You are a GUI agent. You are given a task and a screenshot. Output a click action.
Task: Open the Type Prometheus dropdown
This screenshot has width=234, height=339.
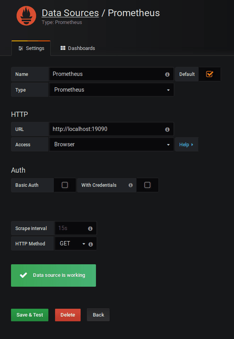[x=111, y=90]
